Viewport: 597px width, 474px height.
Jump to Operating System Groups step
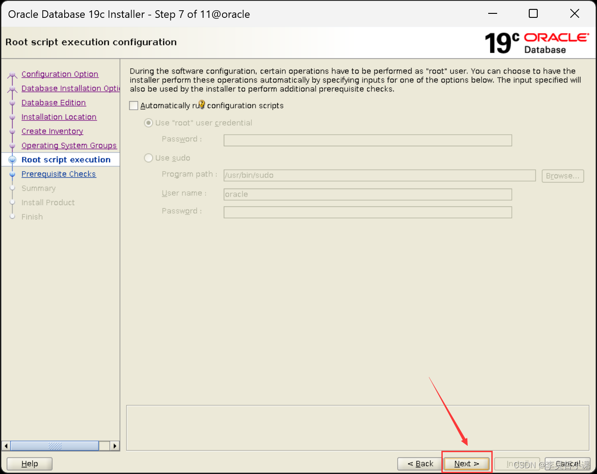69,145
